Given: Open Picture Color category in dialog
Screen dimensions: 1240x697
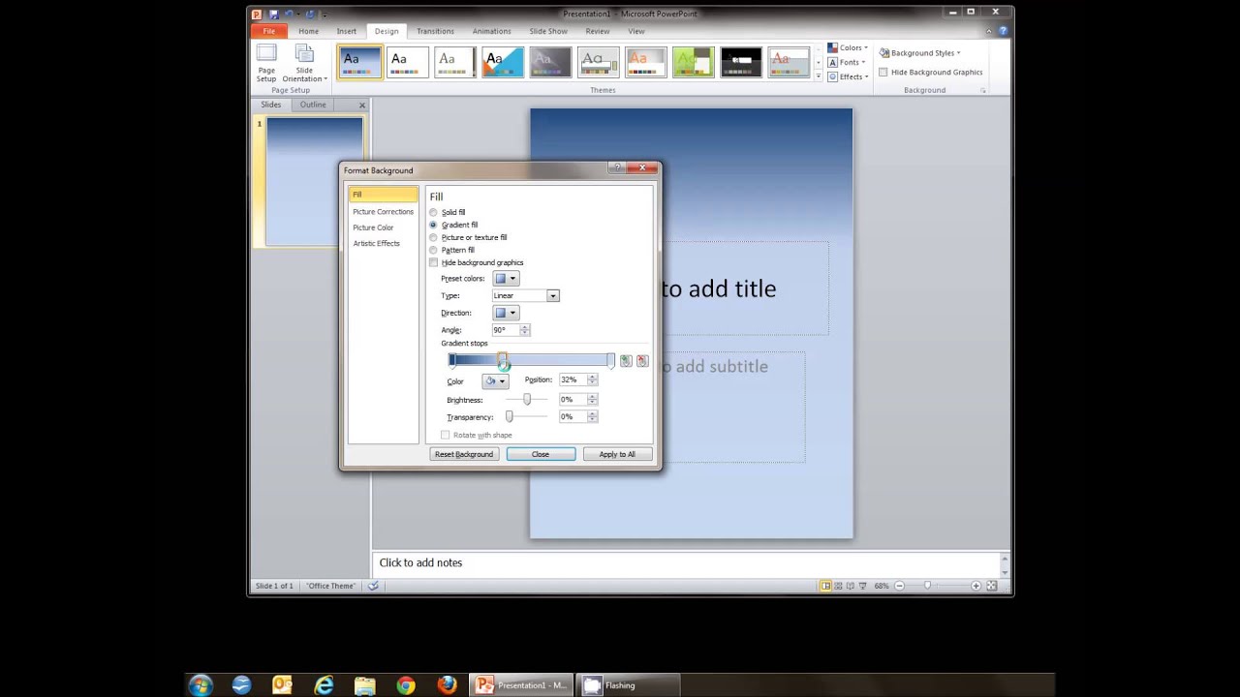Looking at the screenshot, I should tap(373, 227).
